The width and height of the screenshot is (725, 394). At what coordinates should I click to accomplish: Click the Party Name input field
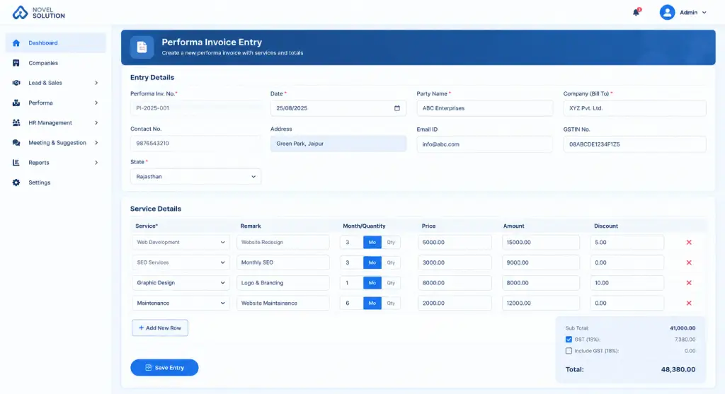[x=484, y=108]
